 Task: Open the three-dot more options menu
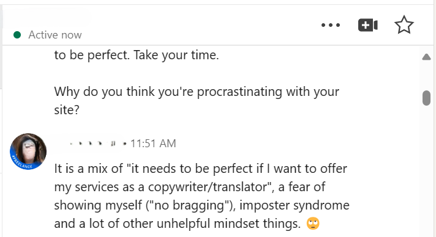tap(331, 25)
